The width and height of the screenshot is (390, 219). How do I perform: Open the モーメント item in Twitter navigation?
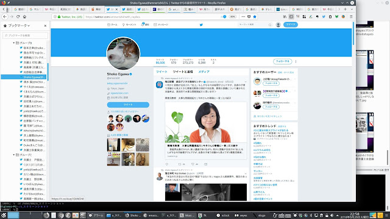(x=129, y=24)
